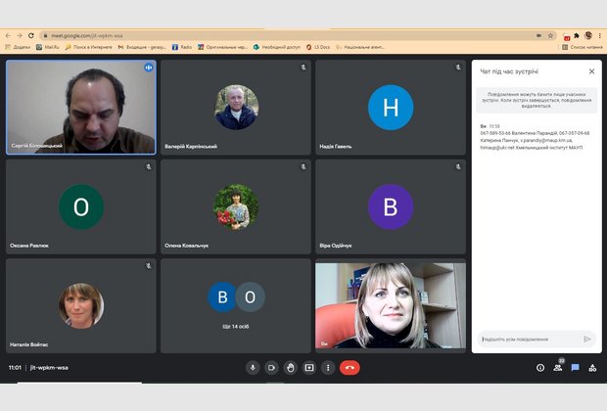The image size is (607, 411).
Task: Open the Mail.Ru bookmark
Action: point(53,46)
